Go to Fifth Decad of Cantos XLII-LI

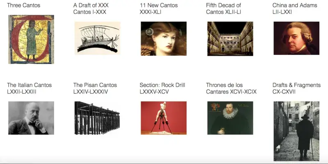tap(223, 9)
